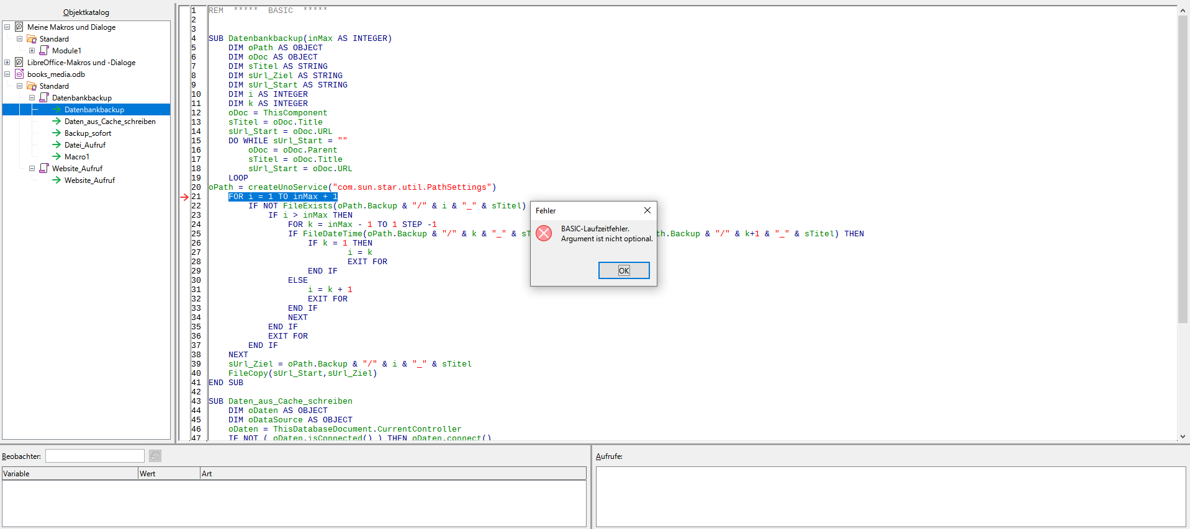Click line number 41 'END SUB'

pos(226,383)
